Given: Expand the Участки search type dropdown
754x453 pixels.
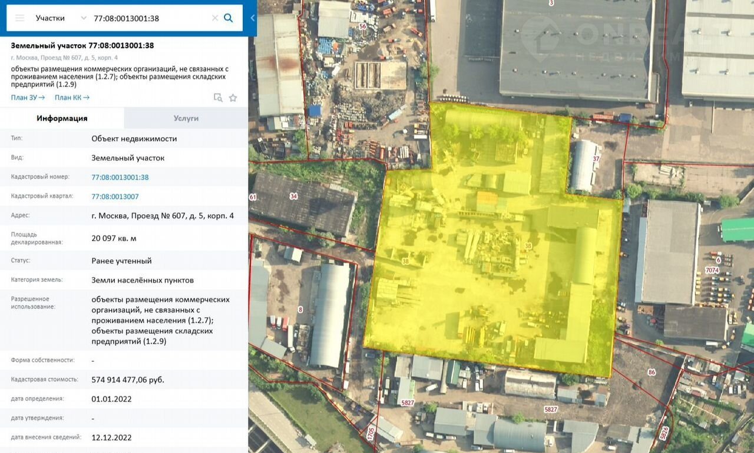Looking at the screenshot, I should coord(83,18).
